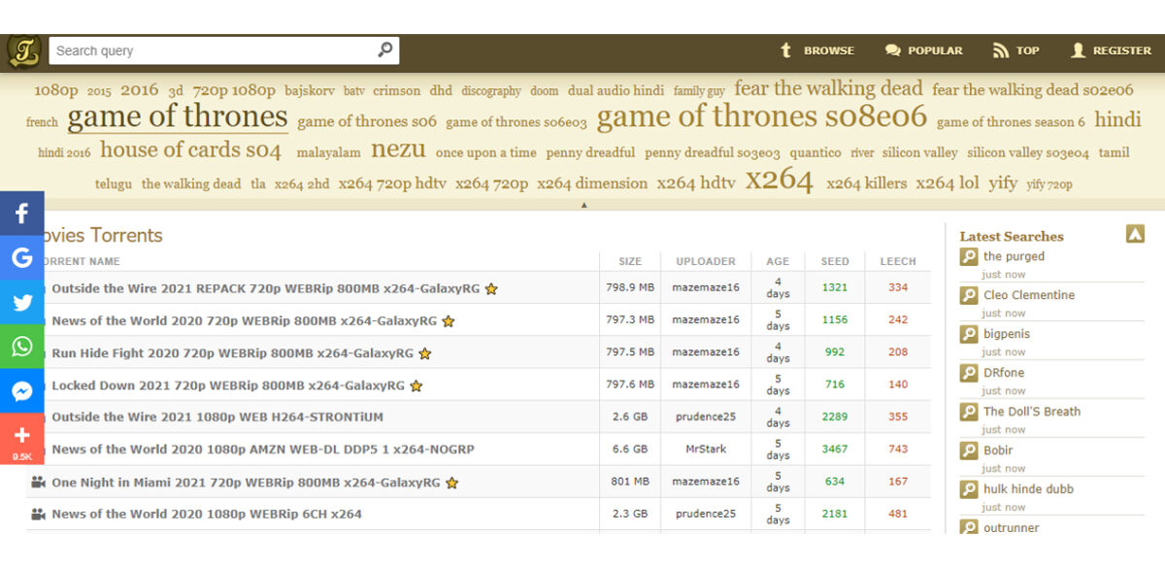Image resolution: width=1165 pixels, height=567 pixels.
Task: Share via Google icon
Action: pyautogui.click(x=22, y=257)
